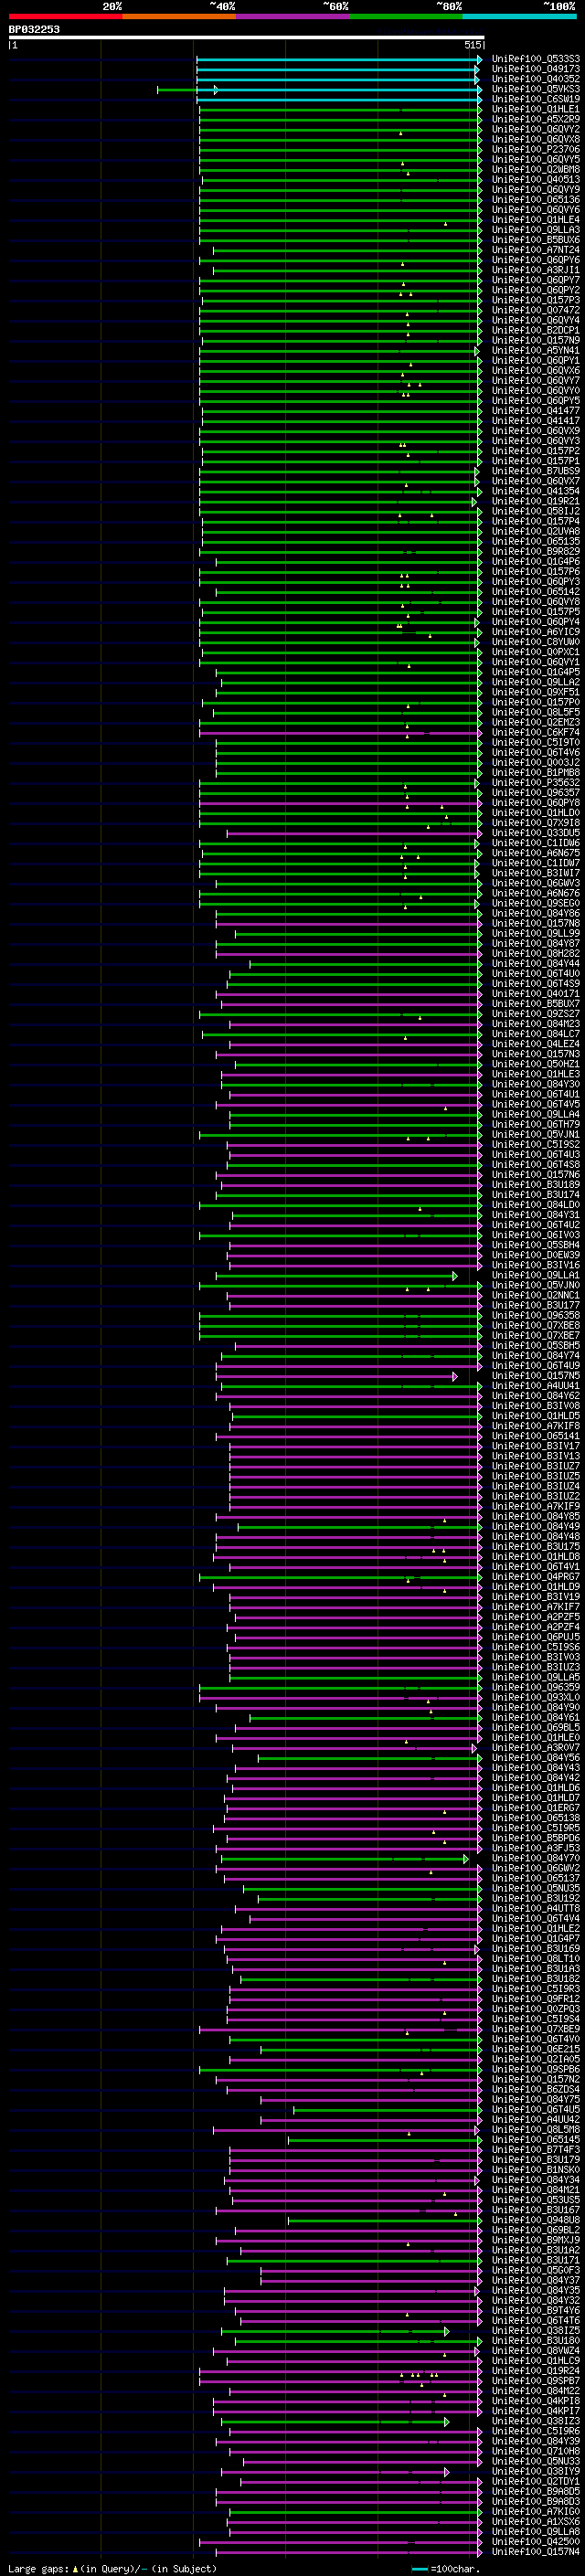Click the cyan alignment bar for Q533S3
The width and height of the screenshot is (585, 2576).
click(x=339, y=59)
